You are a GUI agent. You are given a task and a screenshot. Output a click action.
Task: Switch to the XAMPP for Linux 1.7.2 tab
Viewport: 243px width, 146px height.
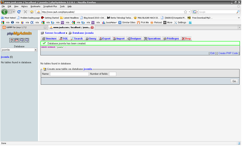tap(24, 27)
